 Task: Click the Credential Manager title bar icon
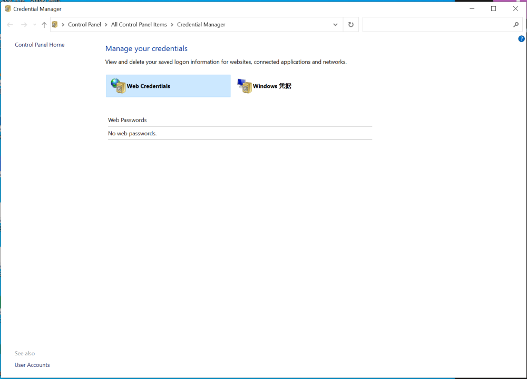(x=8, y=9)
